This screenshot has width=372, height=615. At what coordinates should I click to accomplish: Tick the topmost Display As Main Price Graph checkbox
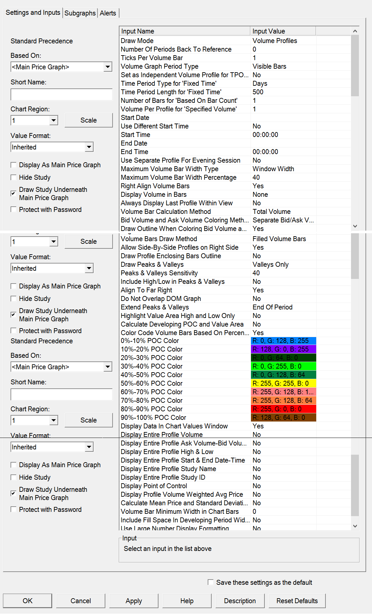[13, 165]
